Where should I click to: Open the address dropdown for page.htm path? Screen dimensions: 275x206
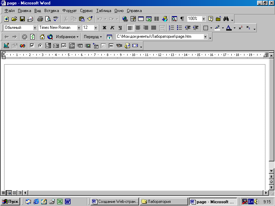205,37
